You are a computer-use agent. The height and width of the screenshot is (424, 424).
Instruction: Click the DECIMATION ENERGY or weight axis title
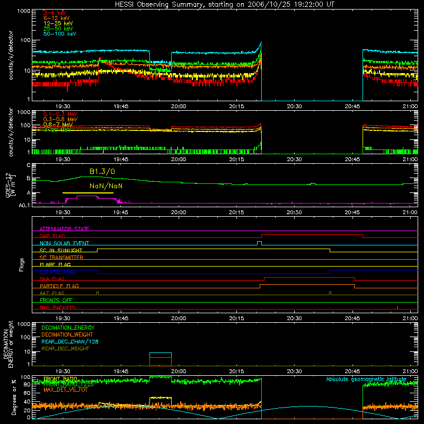8,344
